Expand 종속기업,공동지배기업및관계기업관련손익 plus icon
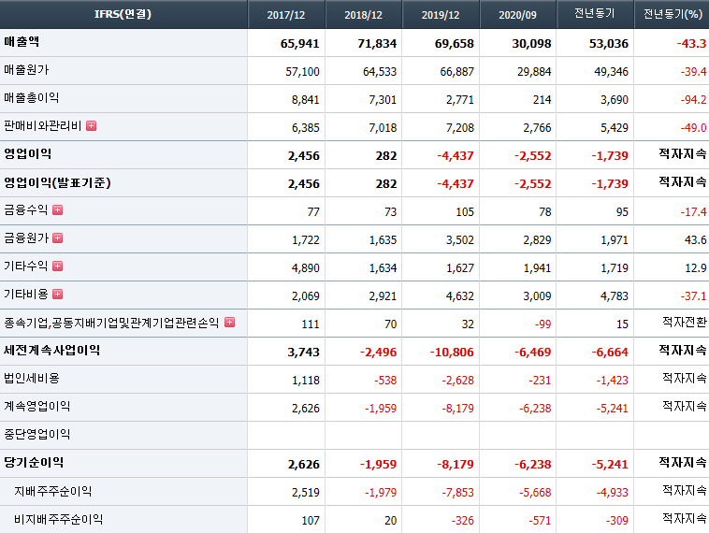The image size is (709, 533). tap(230, 322)
